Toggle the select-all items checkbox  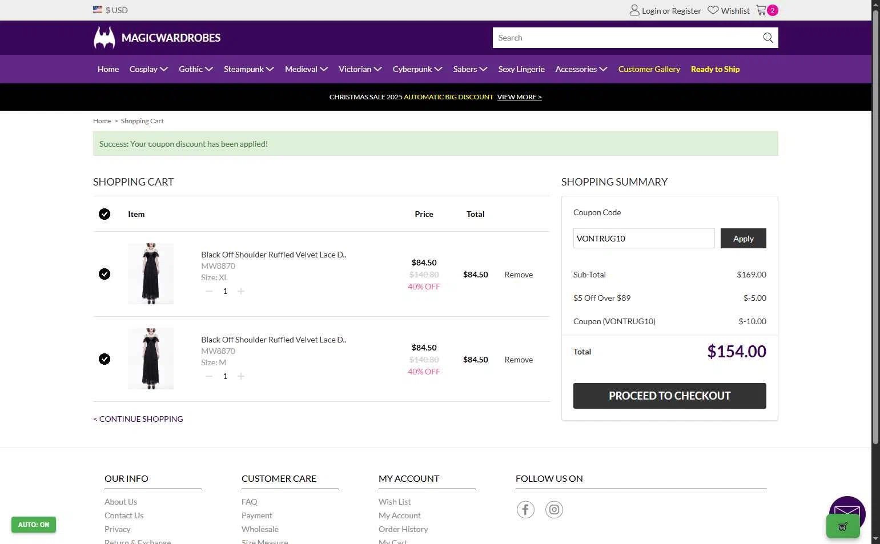(105, 214)
